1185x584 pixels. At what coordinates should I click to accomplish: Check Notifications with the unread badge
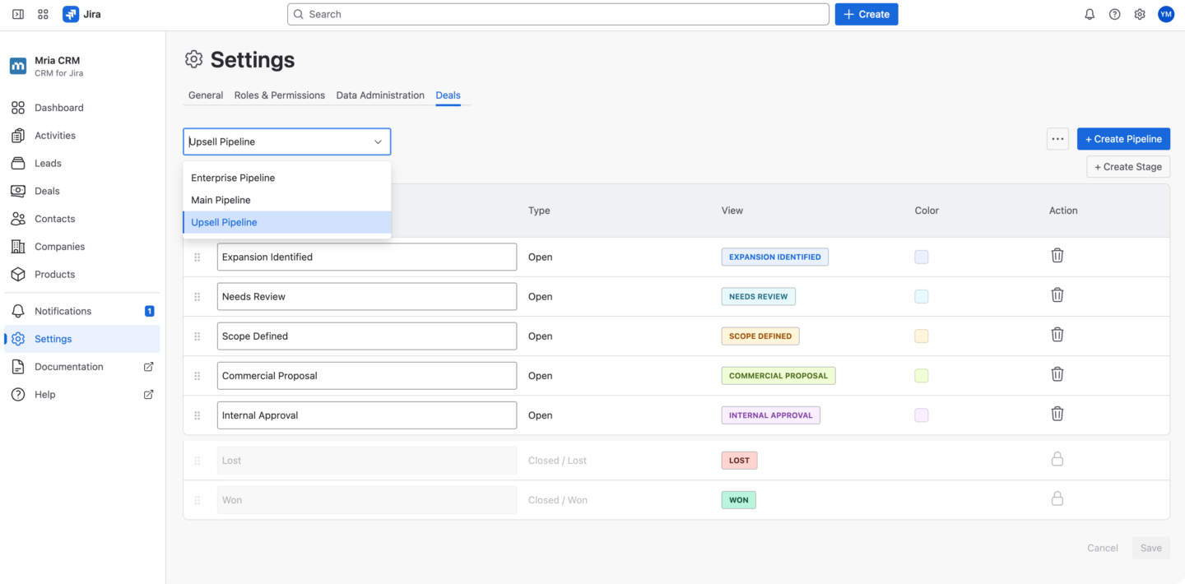62,311
